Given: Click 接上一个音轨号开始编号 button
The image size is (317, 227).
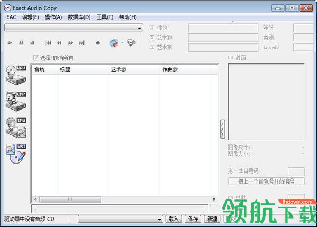Looking at the screenshot, I should pos(266,181).
